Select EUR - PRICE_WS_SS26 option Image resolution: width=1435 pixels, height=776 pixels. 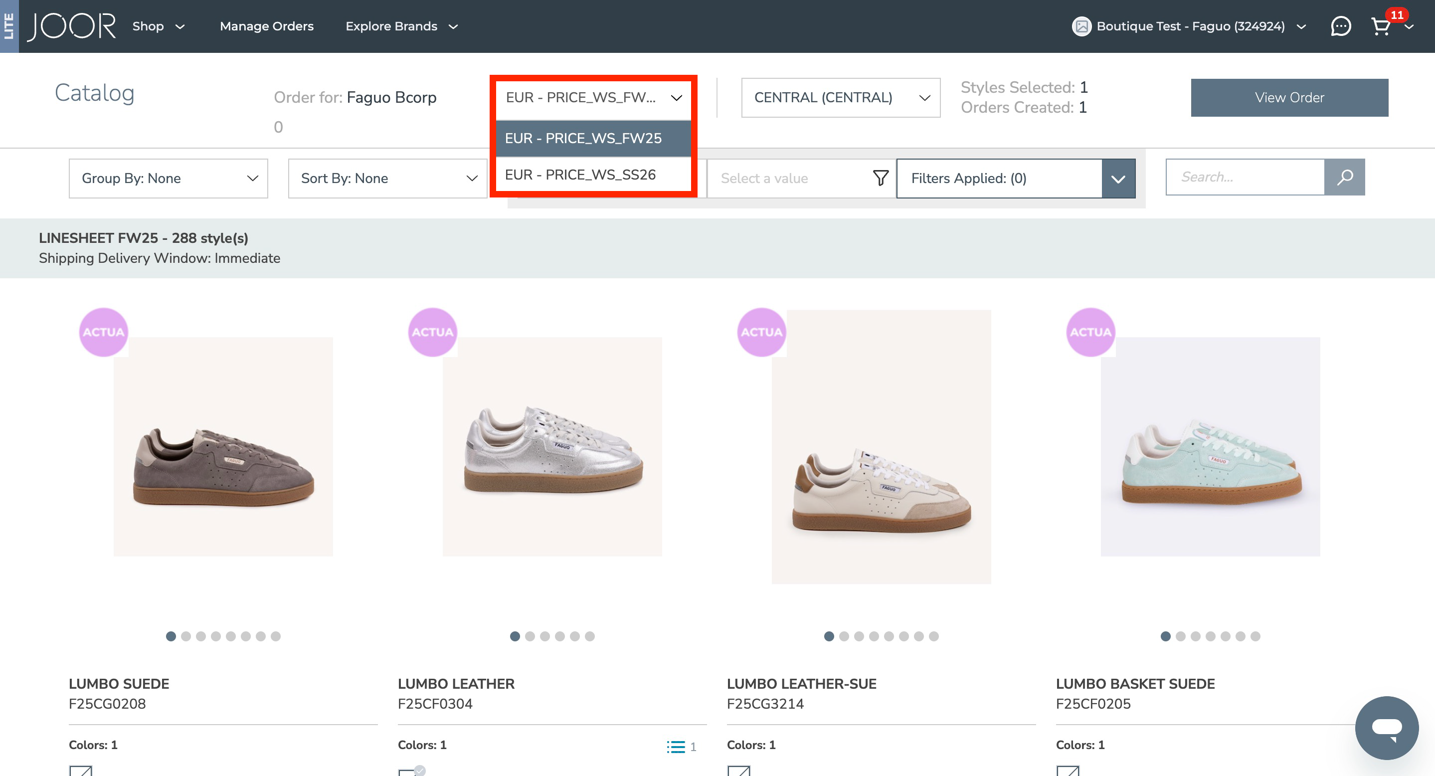pos(593,175)
